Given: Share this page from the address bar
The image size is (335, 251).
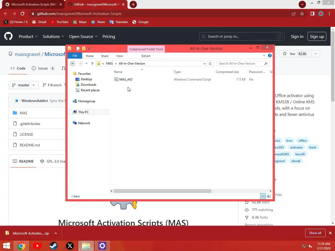Looking at the screenshot, I should (x=294, y=14).
